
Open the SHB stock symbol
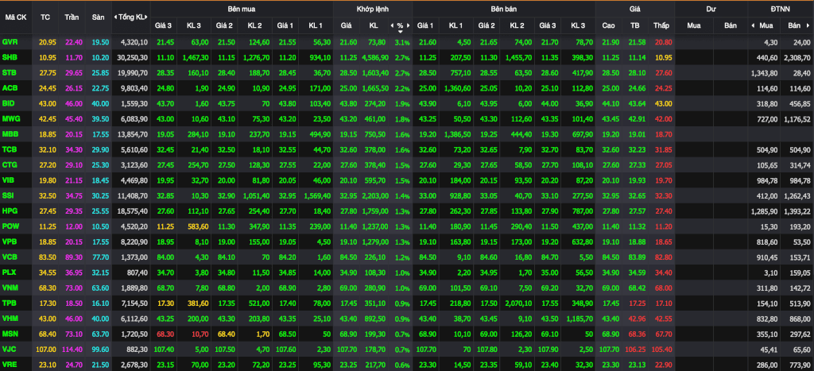[10, 57]
